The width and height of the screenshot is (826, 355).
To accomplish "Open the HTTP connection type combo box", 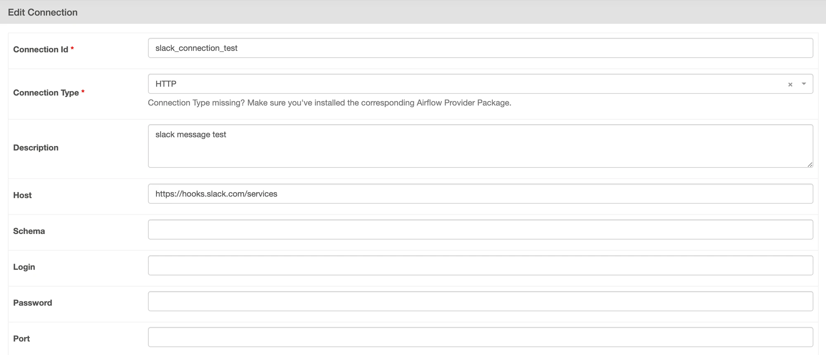I will pos(480,84).
